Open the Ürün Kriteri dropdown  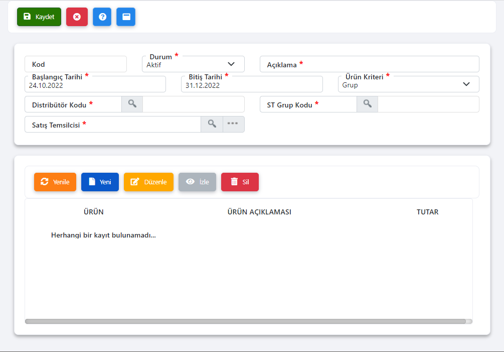point(408,84)
